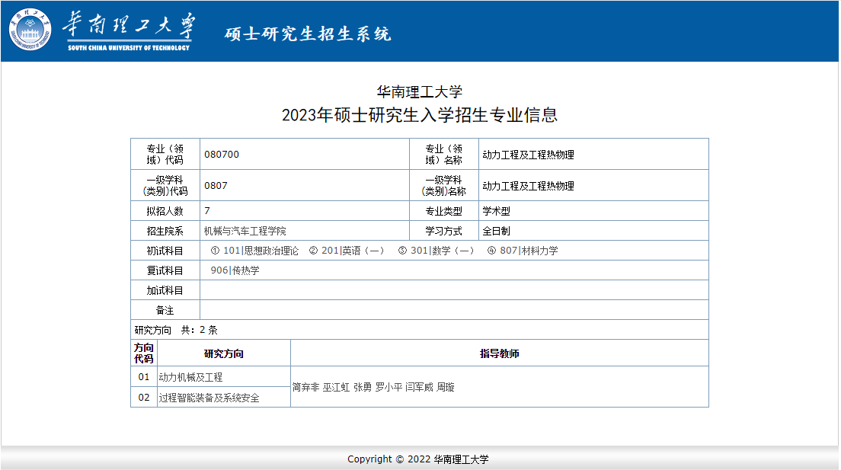Click the 学习方式 label cell

pos(444,231)
